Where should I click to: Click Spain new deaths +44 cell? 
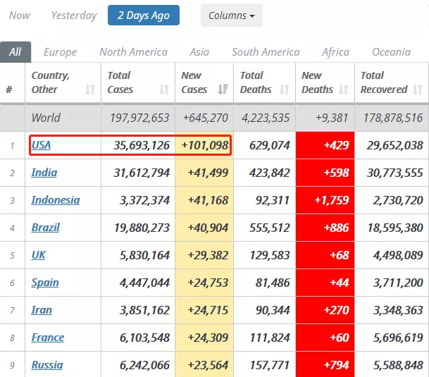coord(325,283)
